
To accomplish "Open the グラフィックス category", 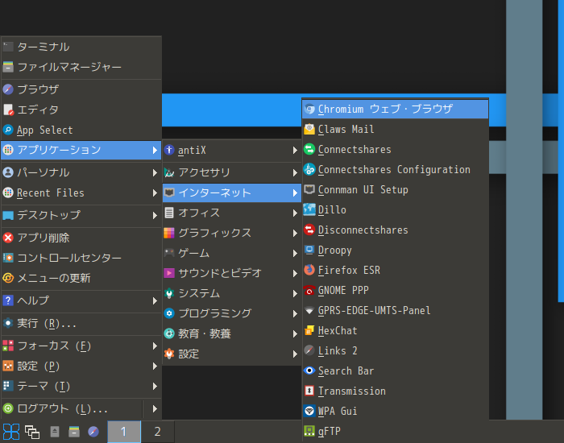I will (x=232, y=233).
